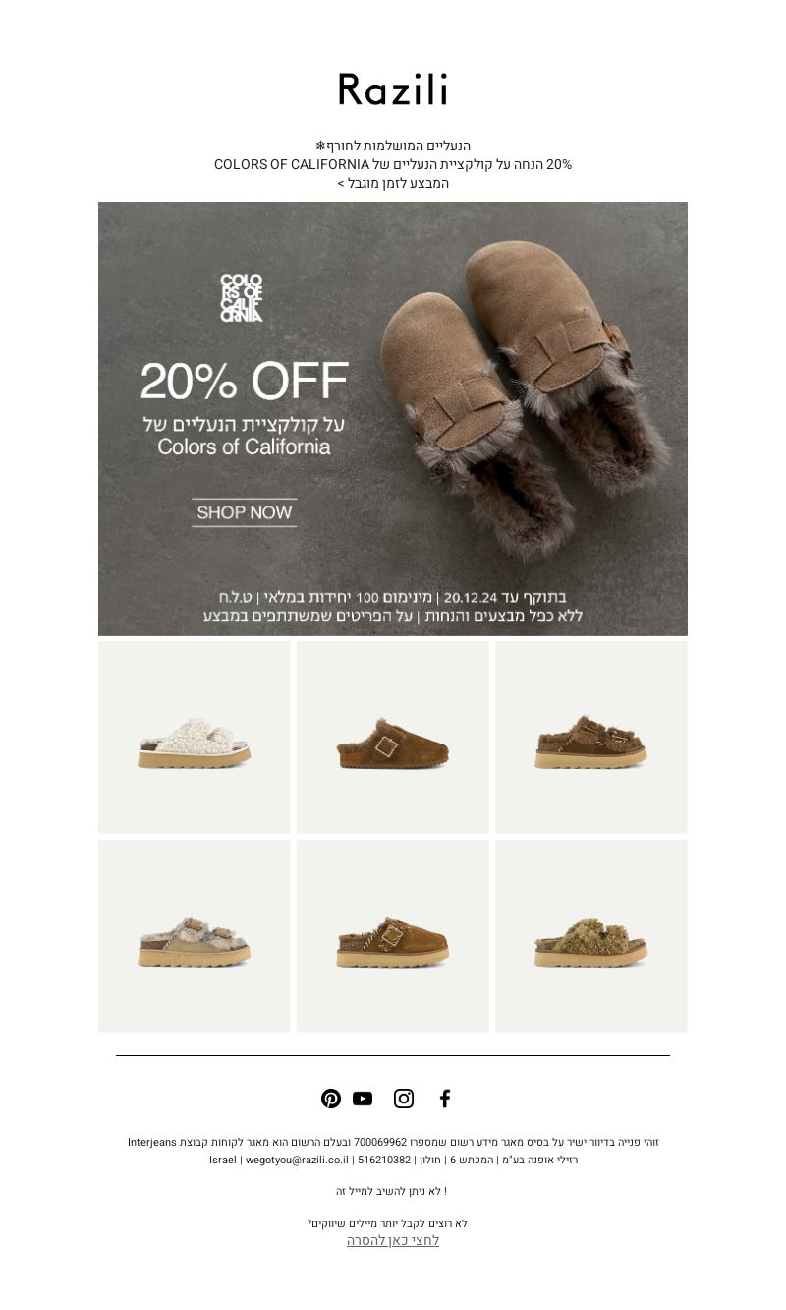This screenshot has height=1310, width=786.
Task: Click the 20% OFF banner text
Action: point(245,382)
